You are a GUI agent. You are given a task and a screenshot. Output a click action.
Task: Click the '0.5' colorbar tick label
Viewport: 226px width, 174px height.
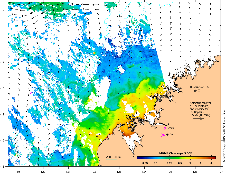pyautogui.click(x=180, y=163)
